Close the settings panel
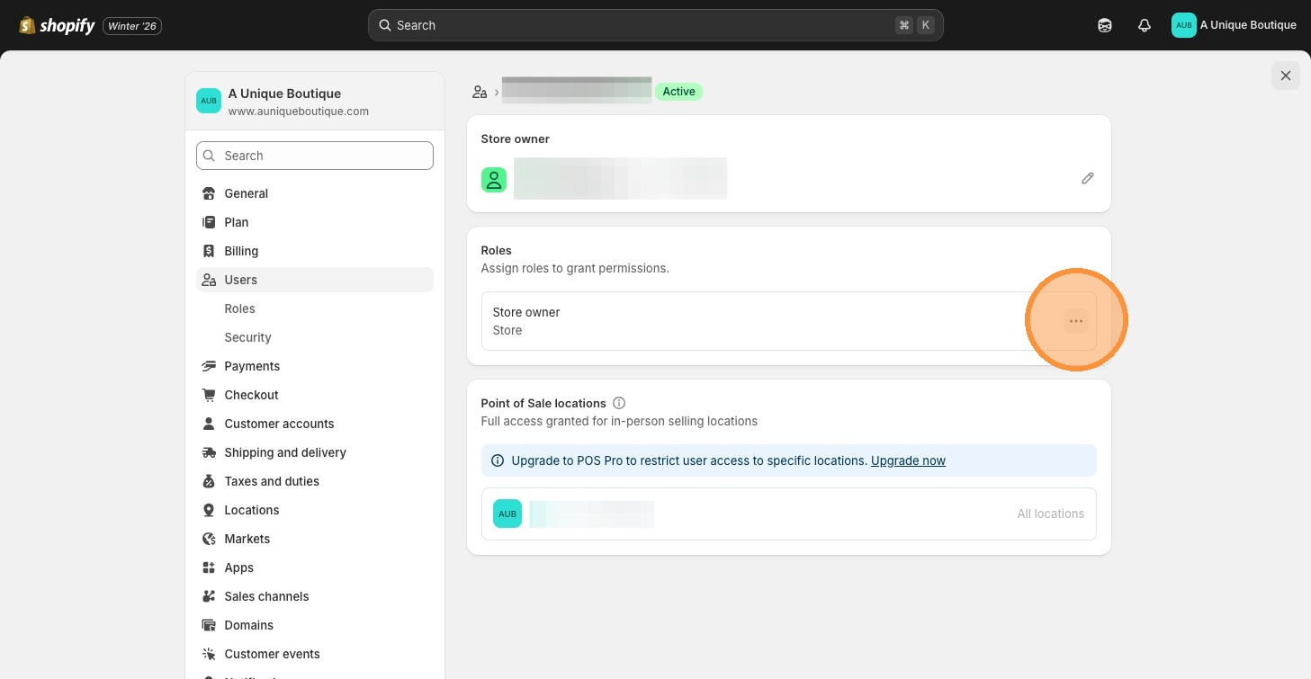Image resolution: width=1311 pixels, height=679 pixels. coord(1286,76)
